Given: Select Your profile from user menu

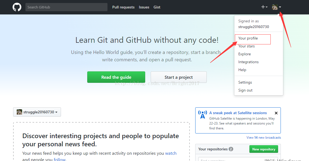Looking at the screenshot, I should [248, 38].
